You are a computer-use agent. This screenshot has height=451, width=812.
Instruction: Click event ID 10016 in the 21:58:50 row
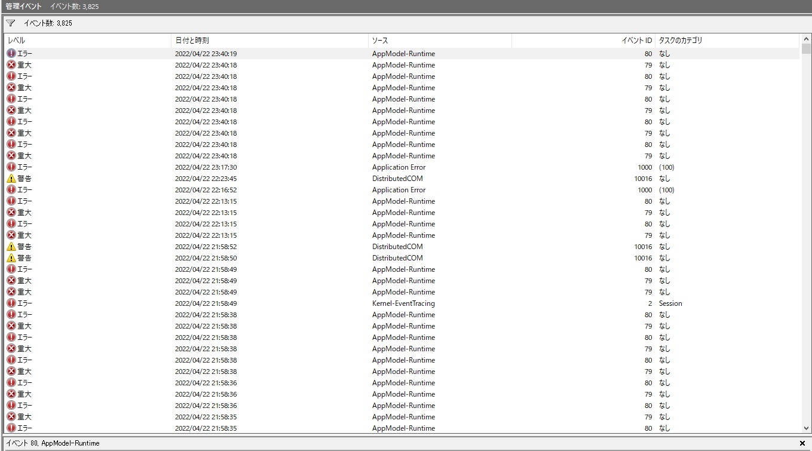pos(643,258)
